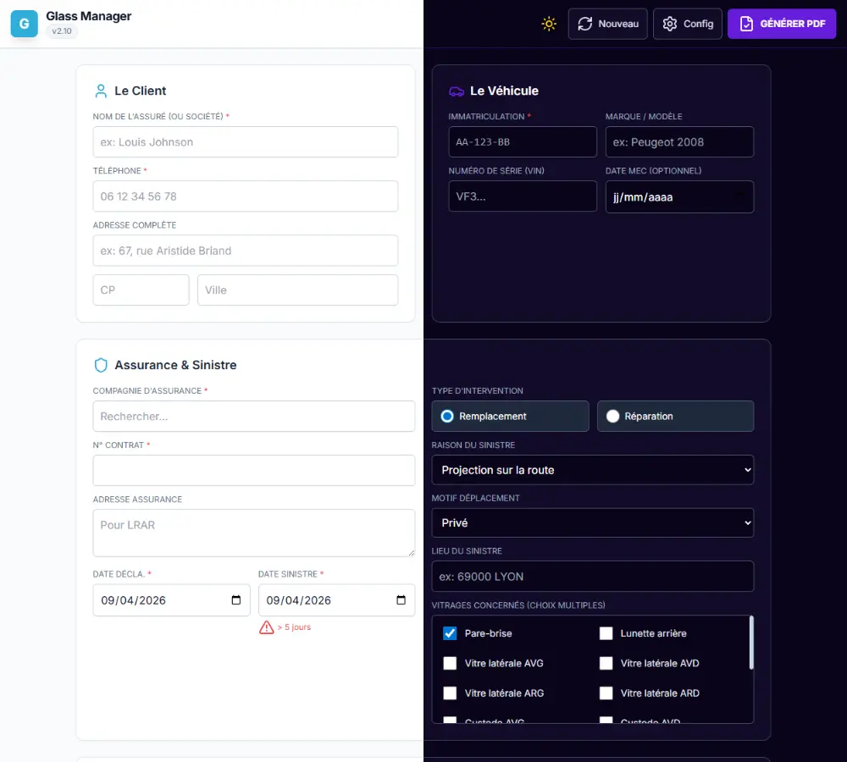847x762 pixels.
Task: Uncheck the Pare-brise checkbox
Action: click(x=450, y=632)
